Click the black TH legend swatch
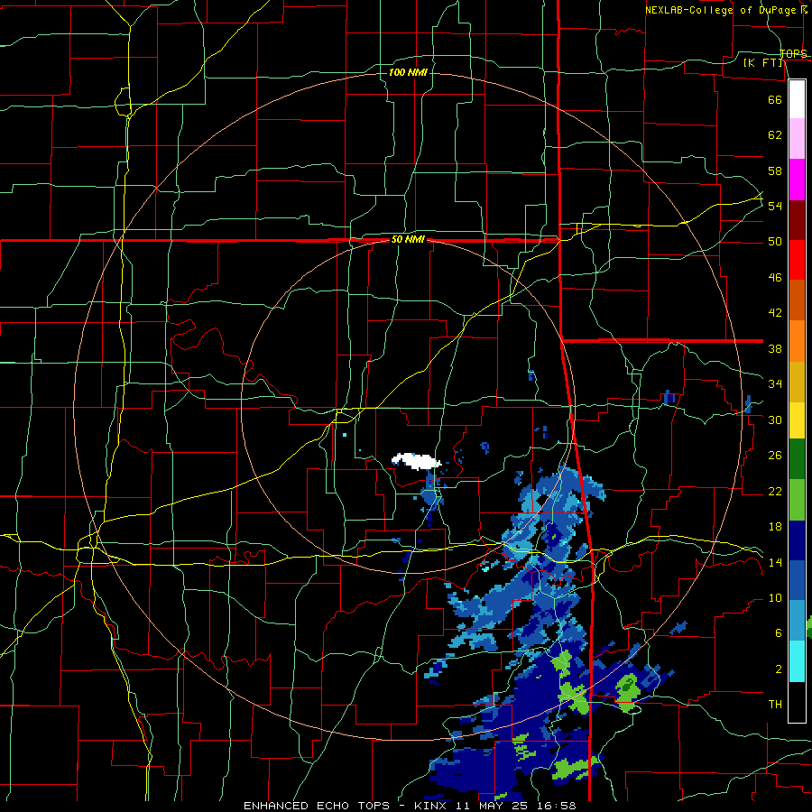812x812 pixels. (797, 702)
